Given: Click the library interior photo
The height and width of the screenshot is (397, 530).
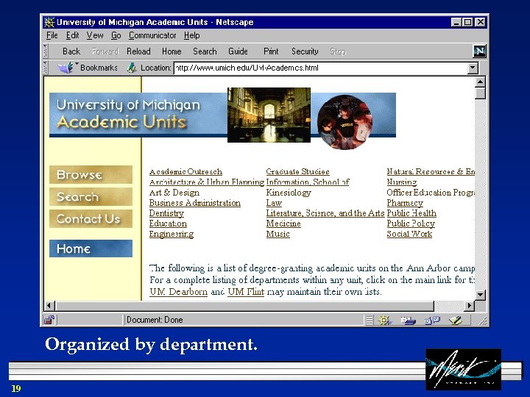Looking at the screenshot, I should click(269, 115).
